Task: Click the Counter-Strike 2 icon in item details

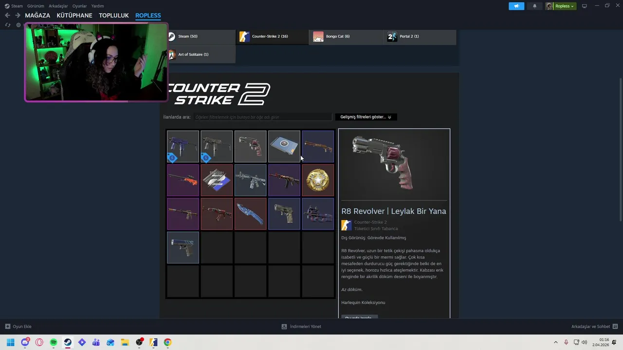Action: pyautogui.click(x=347, y=225)
